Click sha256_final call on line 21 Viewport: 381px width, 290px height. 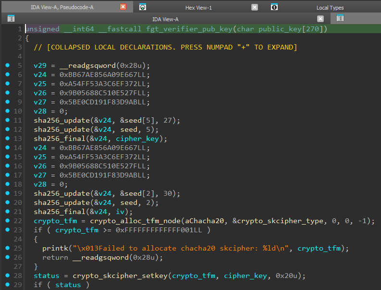pyautogui.click(x=58, y=212)
